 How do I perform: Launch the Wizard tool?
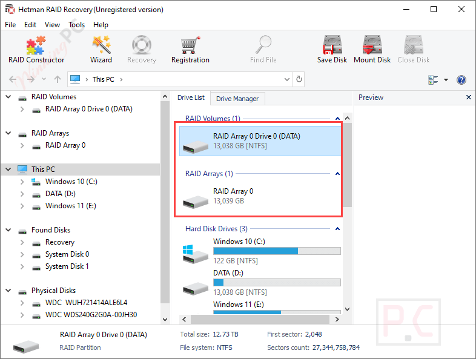(x=101, y=50)
